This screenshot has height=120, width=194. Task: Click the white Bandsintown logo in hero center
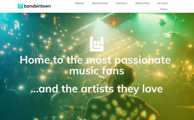pyautogui.click(x=97, y=44)
